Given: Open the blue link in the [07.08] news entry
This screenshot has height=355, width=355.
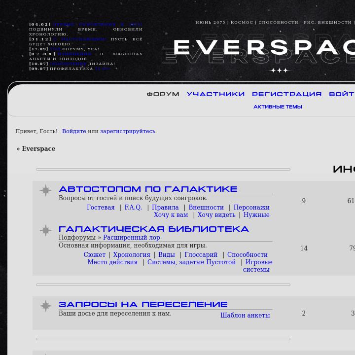Looking at the screenshot, I should 74,54.
